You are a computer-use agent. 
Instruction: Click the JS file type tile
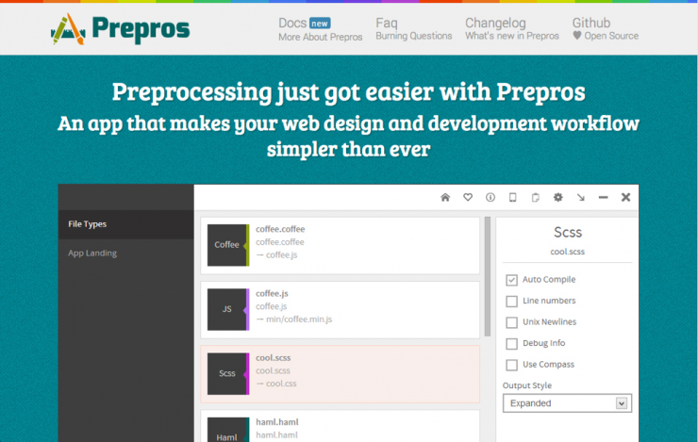[228, 309]
